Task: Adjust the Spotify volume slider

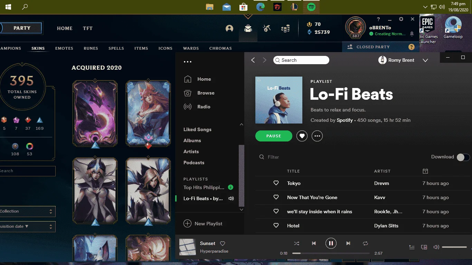Action: [x=454, y=247]
